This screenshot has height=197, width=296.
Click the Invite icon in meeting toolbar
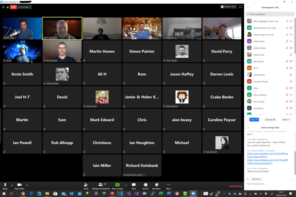[x=86, y=185]
